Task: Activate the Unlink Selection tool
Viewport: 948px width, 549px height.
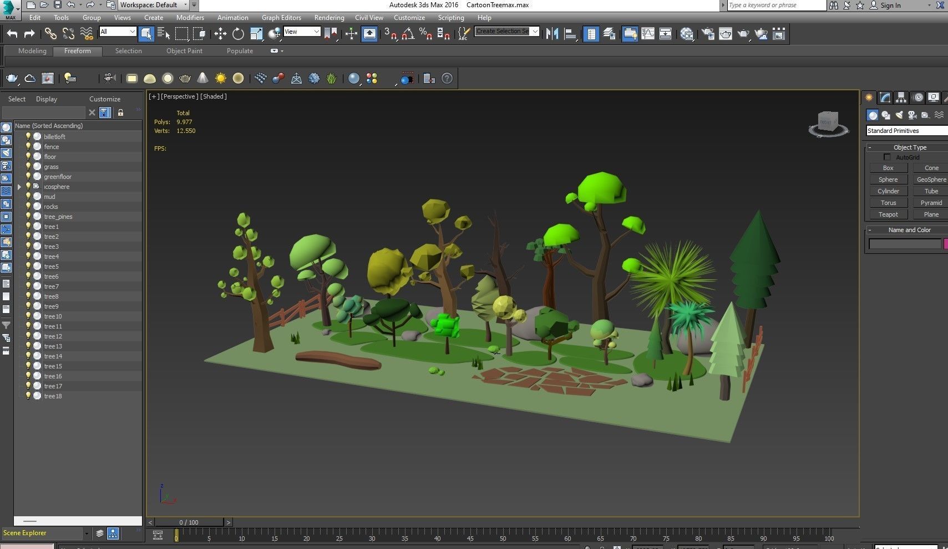Action: pos(68,34)
